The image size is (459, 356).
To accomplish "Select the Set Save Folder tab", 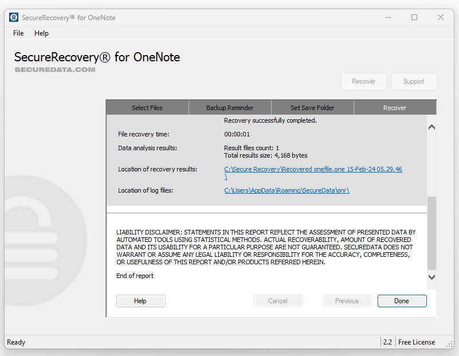I will 312,108.
